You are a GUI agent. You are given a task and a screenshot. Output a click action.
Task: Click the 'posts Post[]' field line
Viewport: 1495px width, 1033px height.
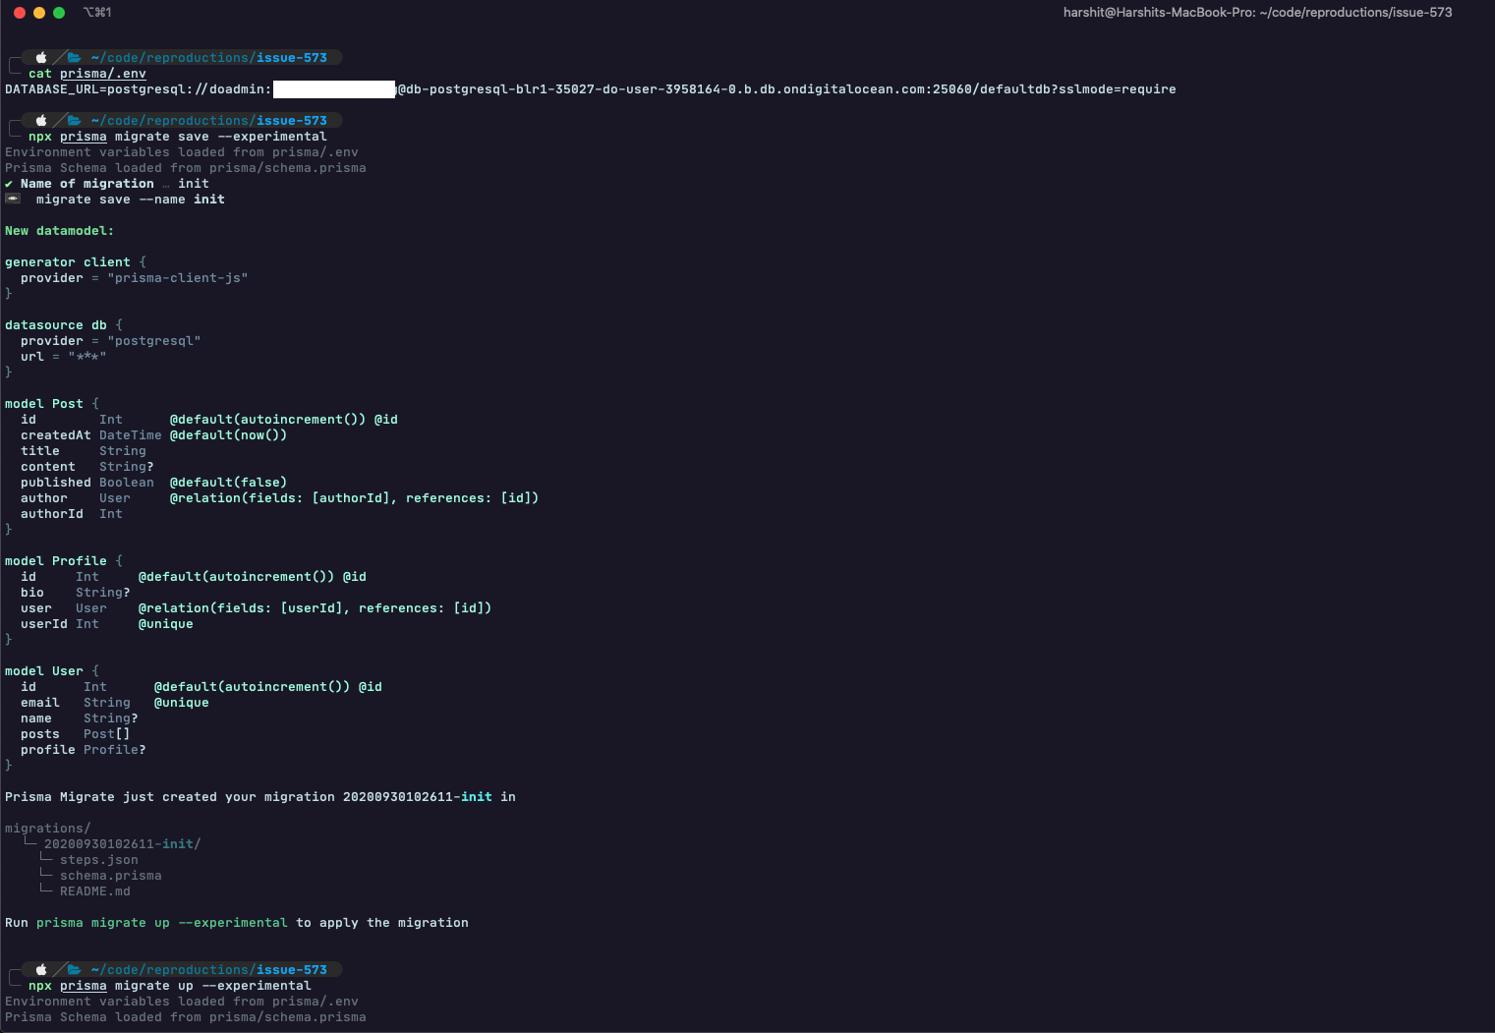click(75, 734)
